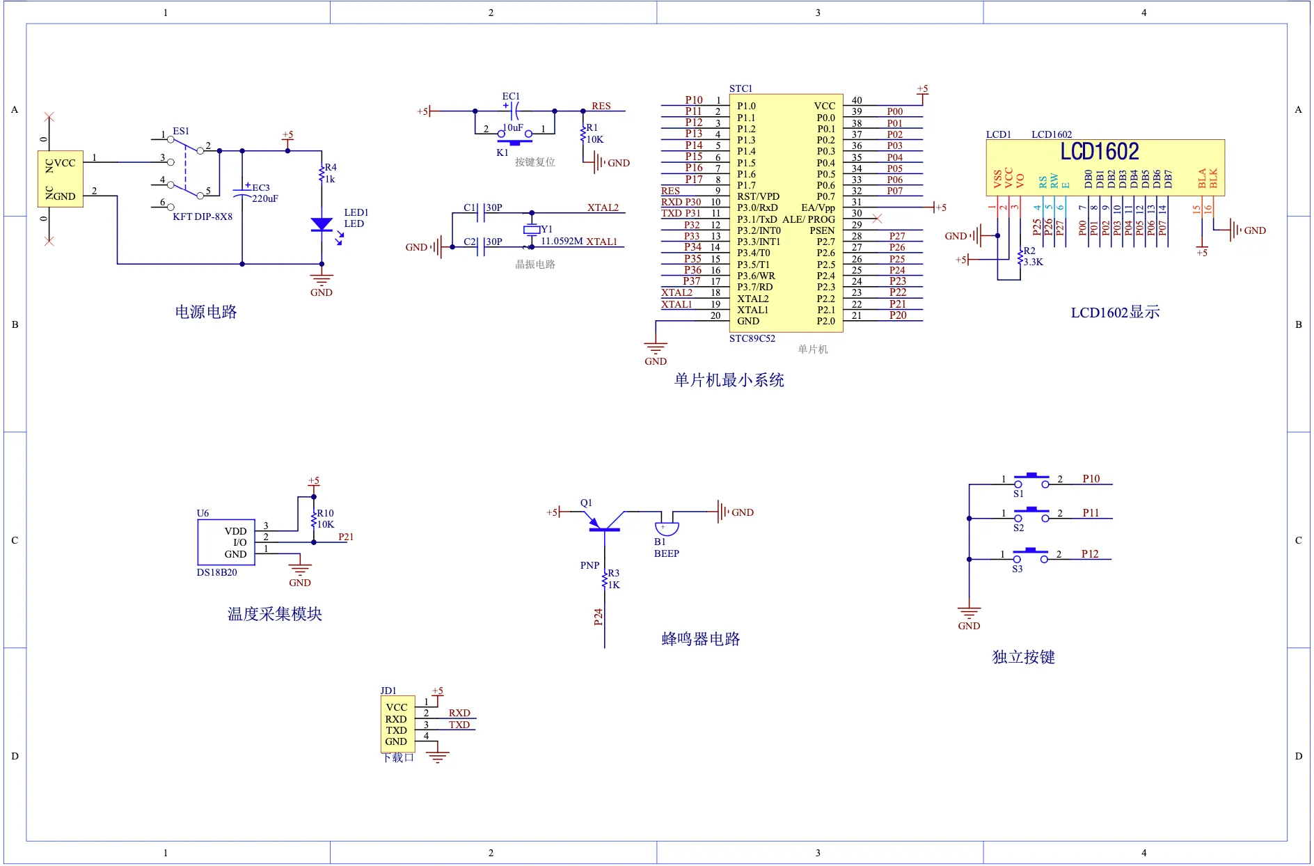The image size is (1314, 866).
Task: Click the 11.0592M crystal frequency value
Action: 562,241
